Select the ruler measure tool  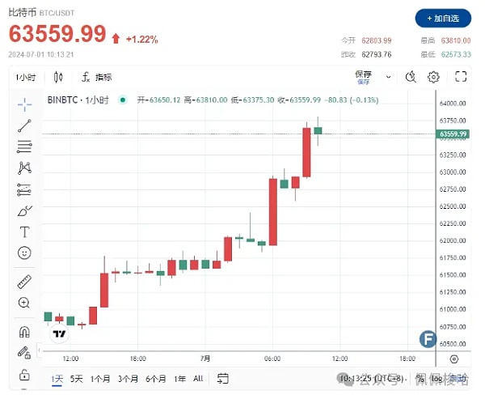pos(24,282)
